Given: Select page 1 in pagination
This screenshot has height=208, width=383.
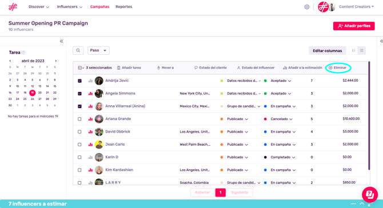Looking at the screenshot, I should coord(220,193).
